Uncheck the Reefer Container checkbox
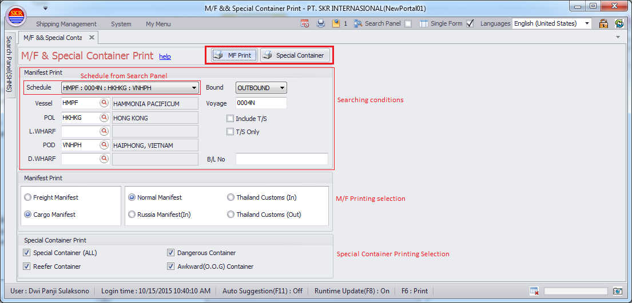Viewport: 632px width, 303px height. tap(27, 266)
